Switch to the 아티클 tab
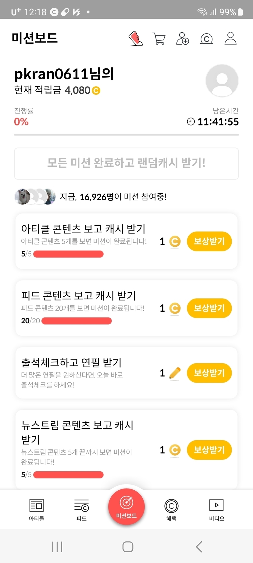The width and height of the screenshot is (253, 563). (37, 510)
